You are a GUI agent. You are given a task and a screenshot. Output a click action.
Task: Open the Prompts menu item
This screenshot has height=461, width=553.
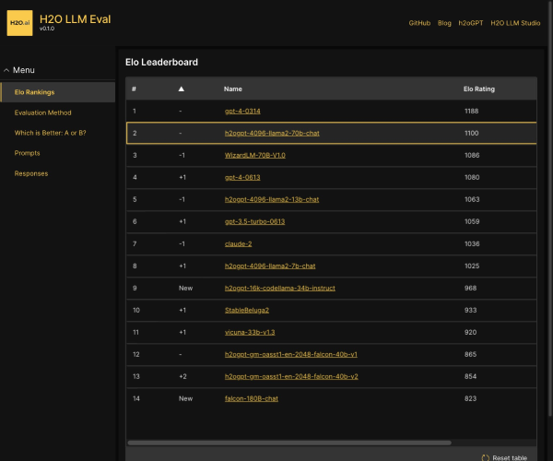coord(27,153)
